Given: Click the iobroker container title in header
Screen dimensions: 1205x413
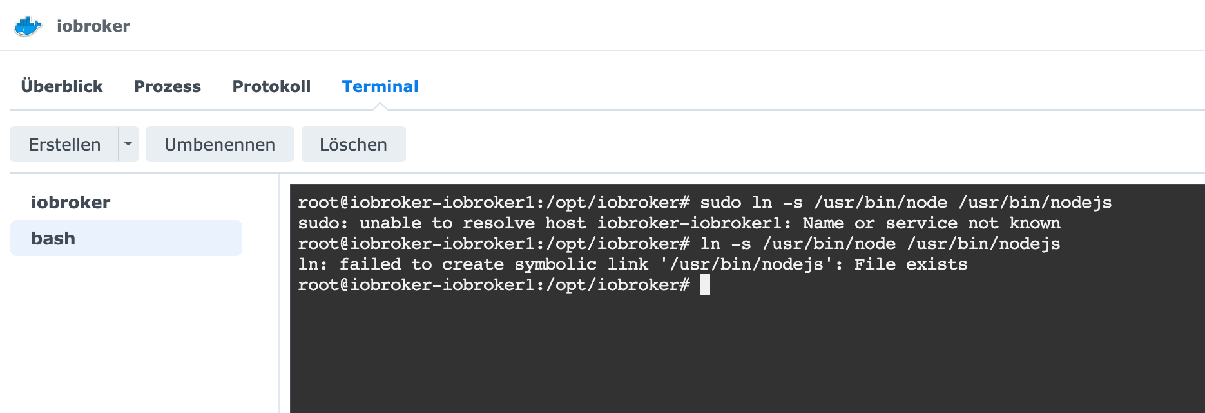Looking at the screenshot, I should coord(93,26).
